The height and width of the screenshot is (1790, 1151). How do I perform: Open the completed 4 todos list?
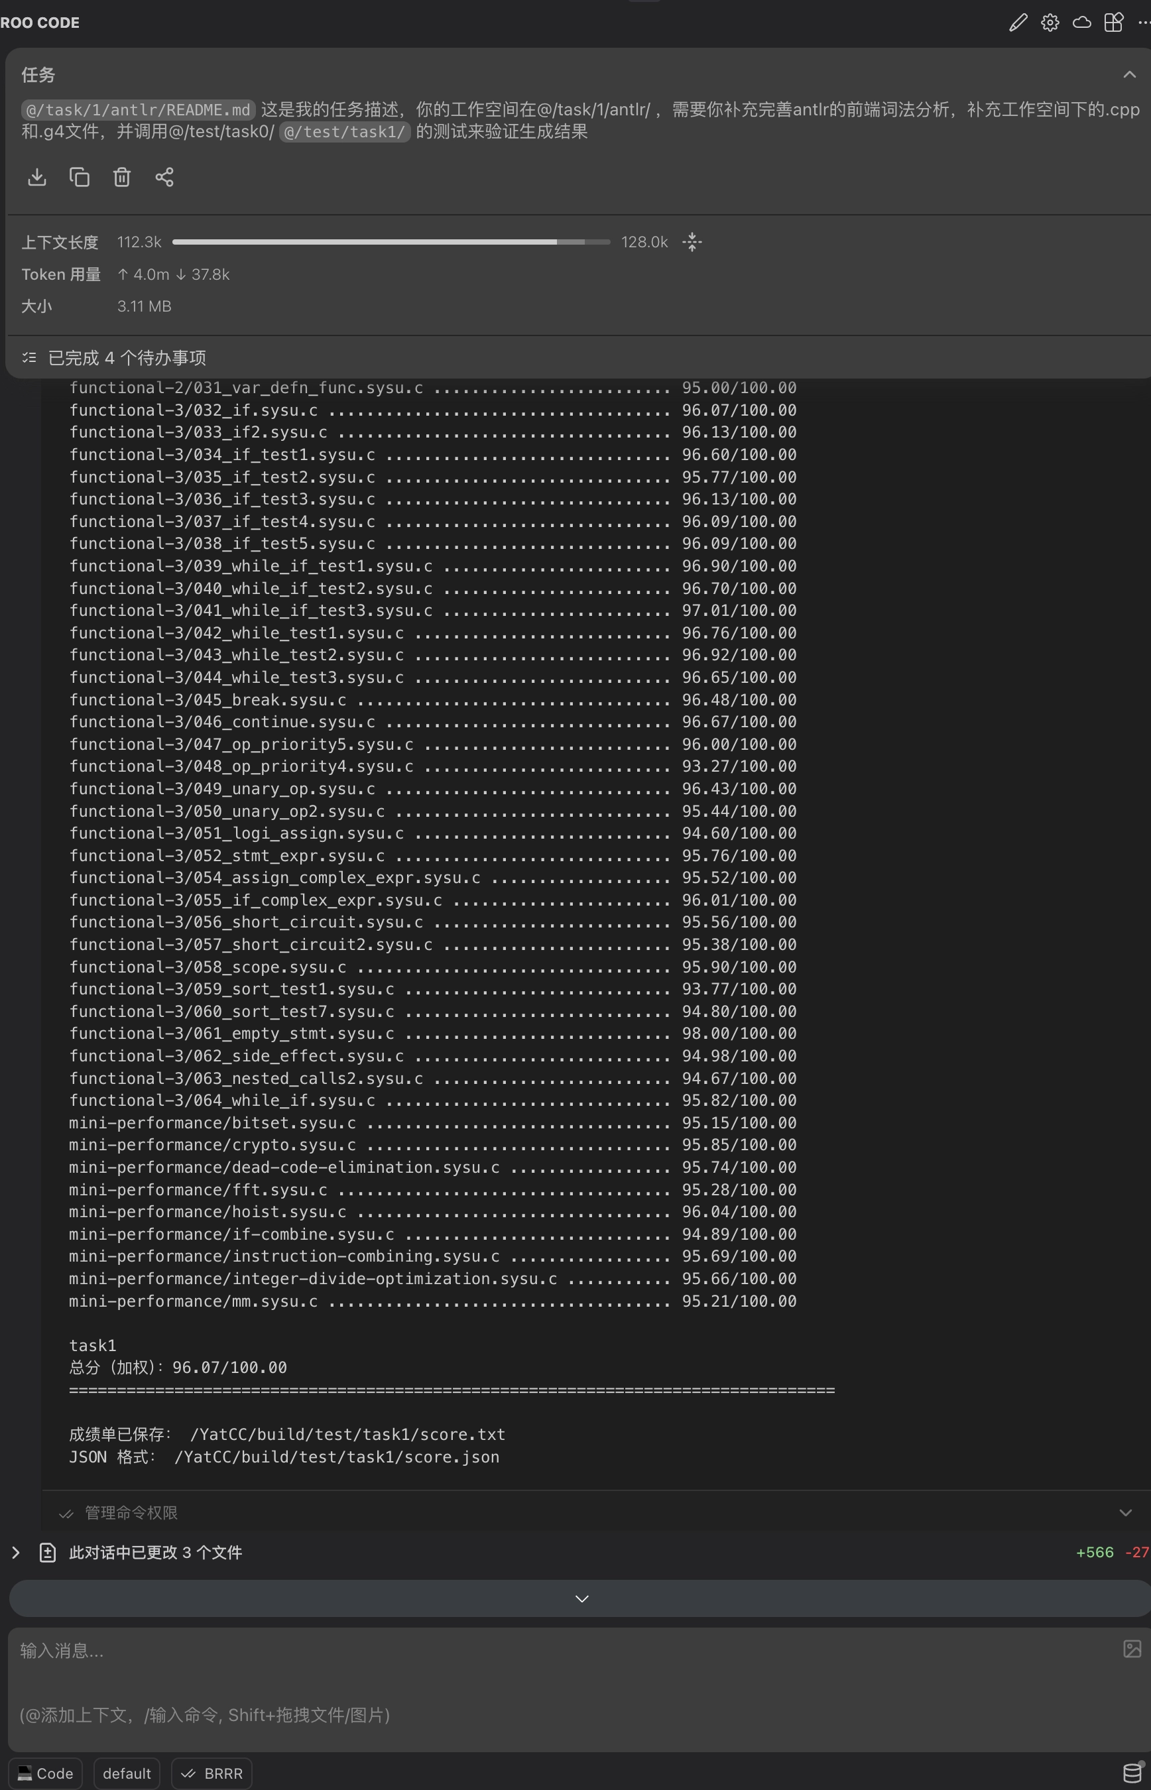(x=127, y=358)
